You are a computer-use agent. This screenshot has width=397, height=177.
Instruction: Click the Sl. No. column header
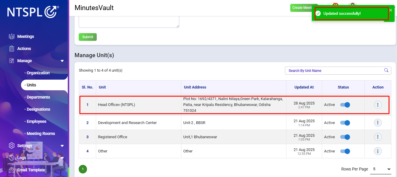88,87
